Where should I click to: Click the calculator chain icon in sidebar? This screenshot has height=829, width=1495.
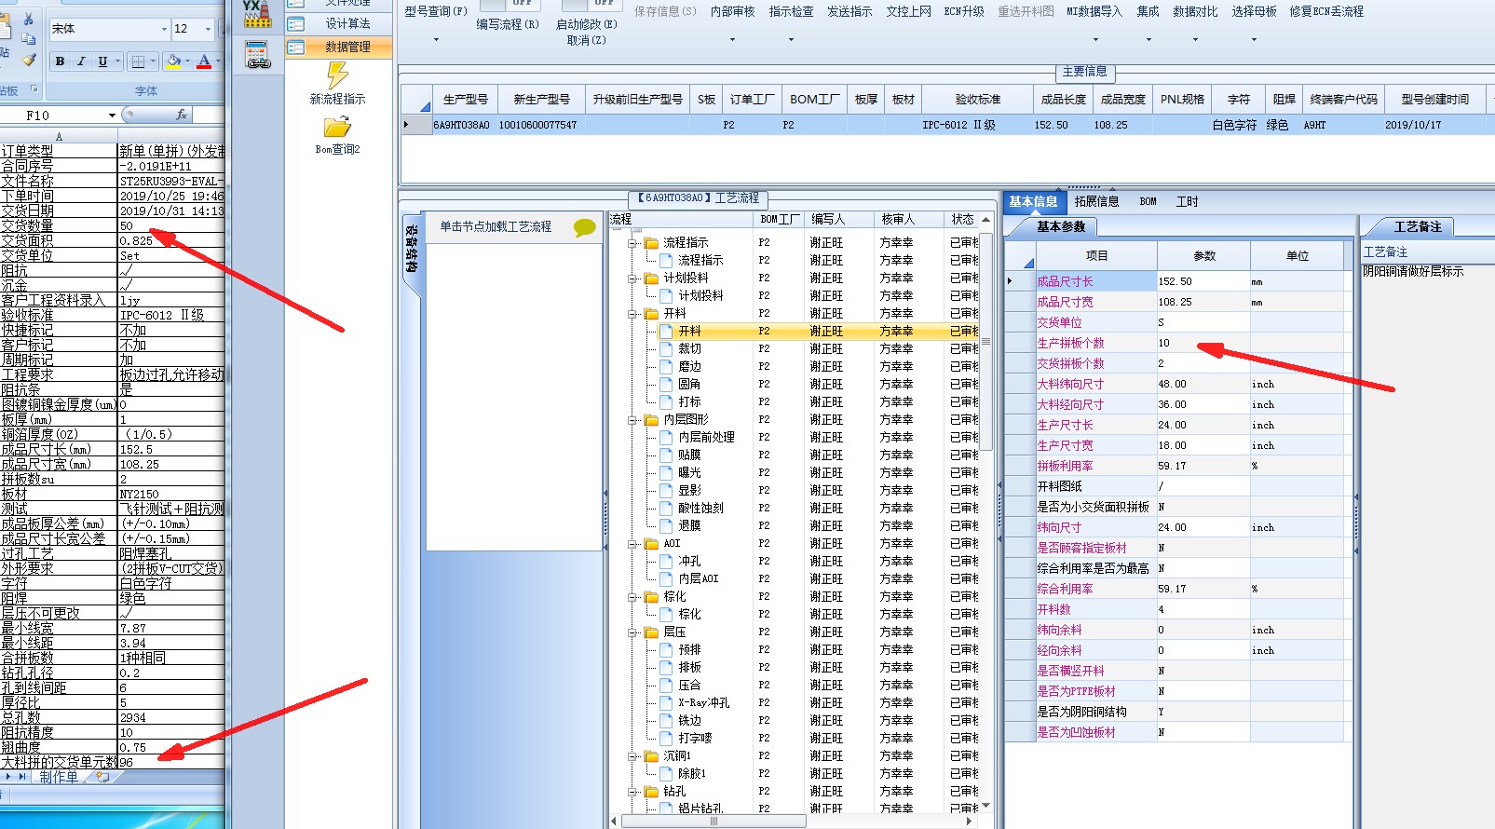click(258, 56)
